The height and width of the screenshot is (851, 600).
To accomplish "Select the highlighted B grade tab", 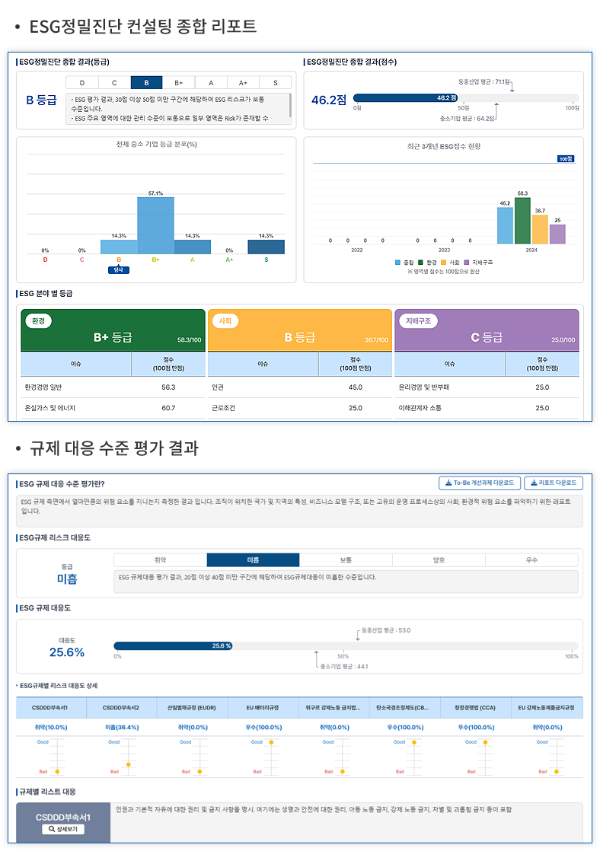I will click(x=147, y=82).
